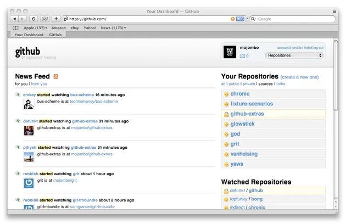Click the github logo

(27, 52)
